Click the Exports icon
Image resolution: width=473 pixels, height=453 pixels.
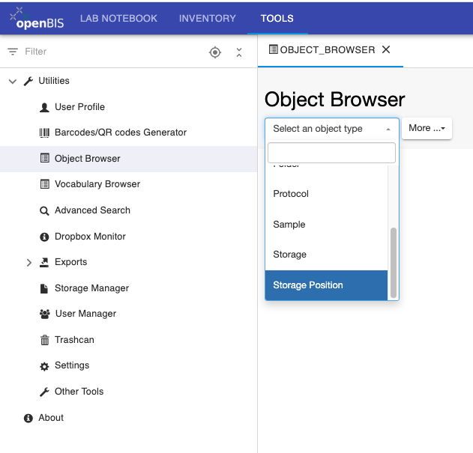44,263
